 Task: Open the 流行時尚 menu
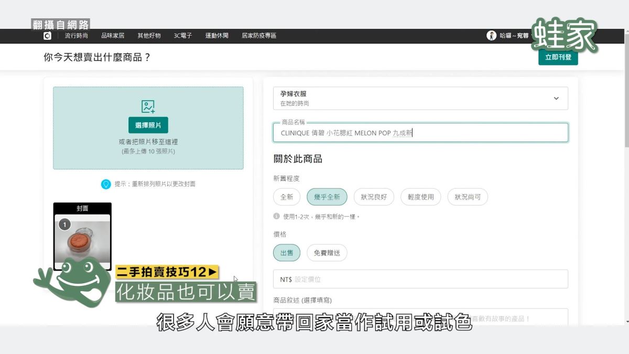[x=77, y=36]
